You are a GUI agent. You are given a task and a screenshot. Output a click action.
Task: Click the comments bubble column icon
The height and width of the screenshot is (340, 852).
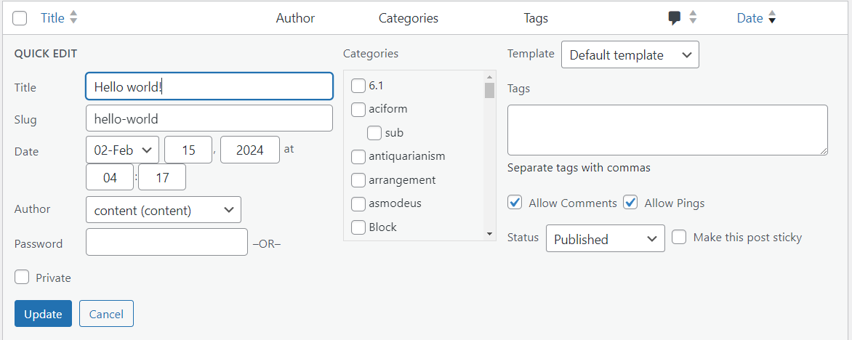coord(675,18)
